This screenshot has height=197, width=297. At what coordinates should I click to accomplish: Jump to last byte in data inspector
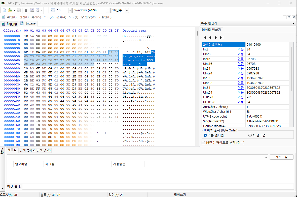tap(221, 37)
